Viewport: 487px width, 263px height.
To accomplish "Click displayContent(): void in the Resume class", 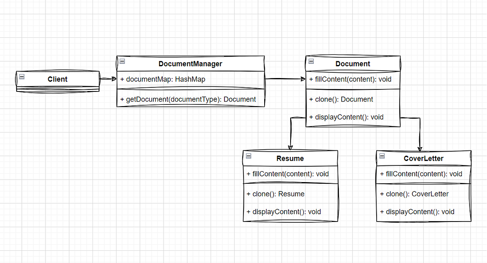I will click(x=284, y=211).
